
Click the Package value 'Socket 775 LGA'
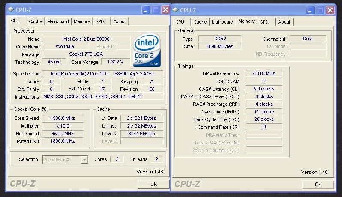point(86,54)
